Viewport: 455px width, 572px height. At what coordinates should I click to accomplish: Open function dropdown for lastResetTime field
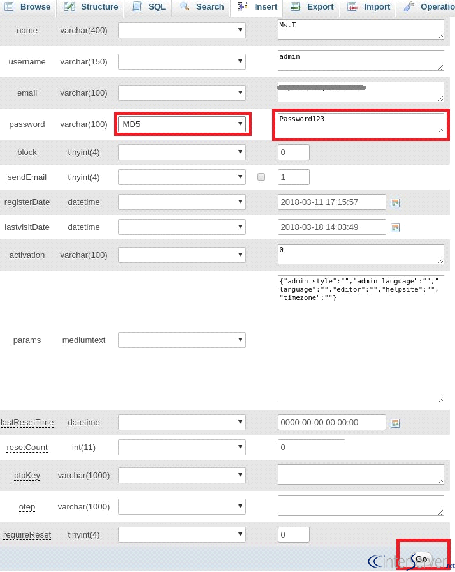182,422
